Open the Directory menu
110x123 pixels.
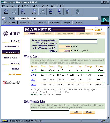point(45,6)
